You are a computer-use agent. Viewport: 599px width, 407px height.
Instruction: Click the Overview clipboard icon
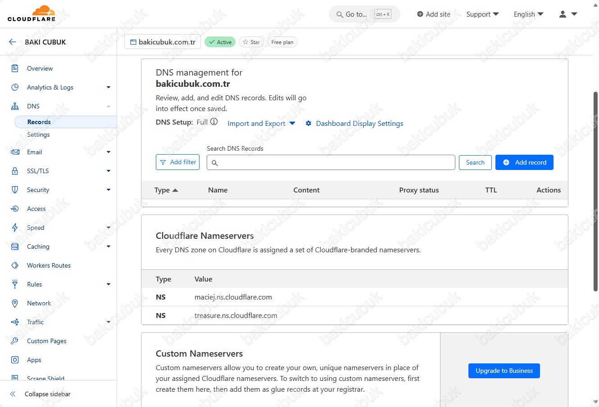click(x=15, y=68)
